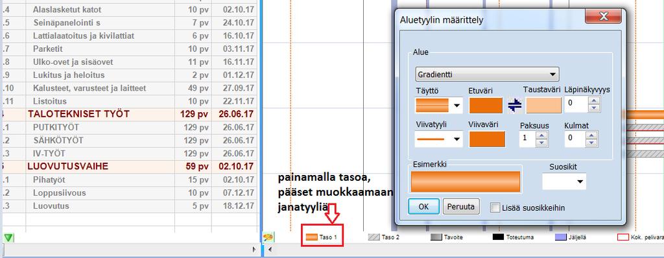Confirm the dialog with OK button

pos(423,207)
